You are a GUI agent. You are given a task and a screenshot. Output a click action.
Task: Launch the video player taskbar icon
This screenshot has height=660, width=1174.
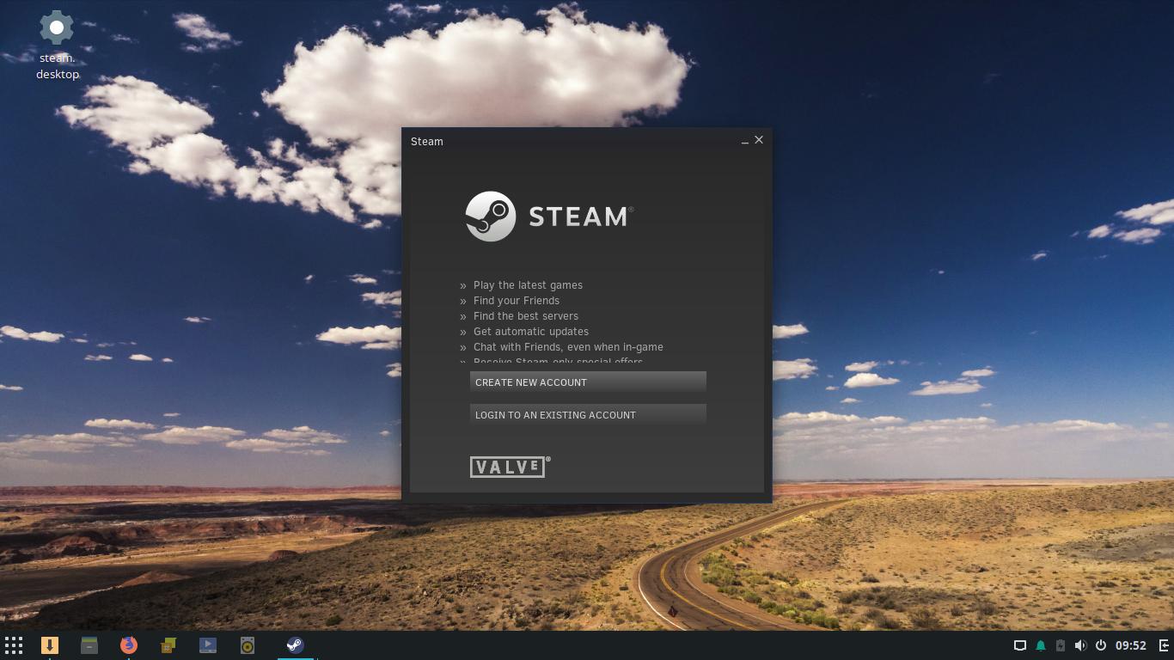click(208, 645)
